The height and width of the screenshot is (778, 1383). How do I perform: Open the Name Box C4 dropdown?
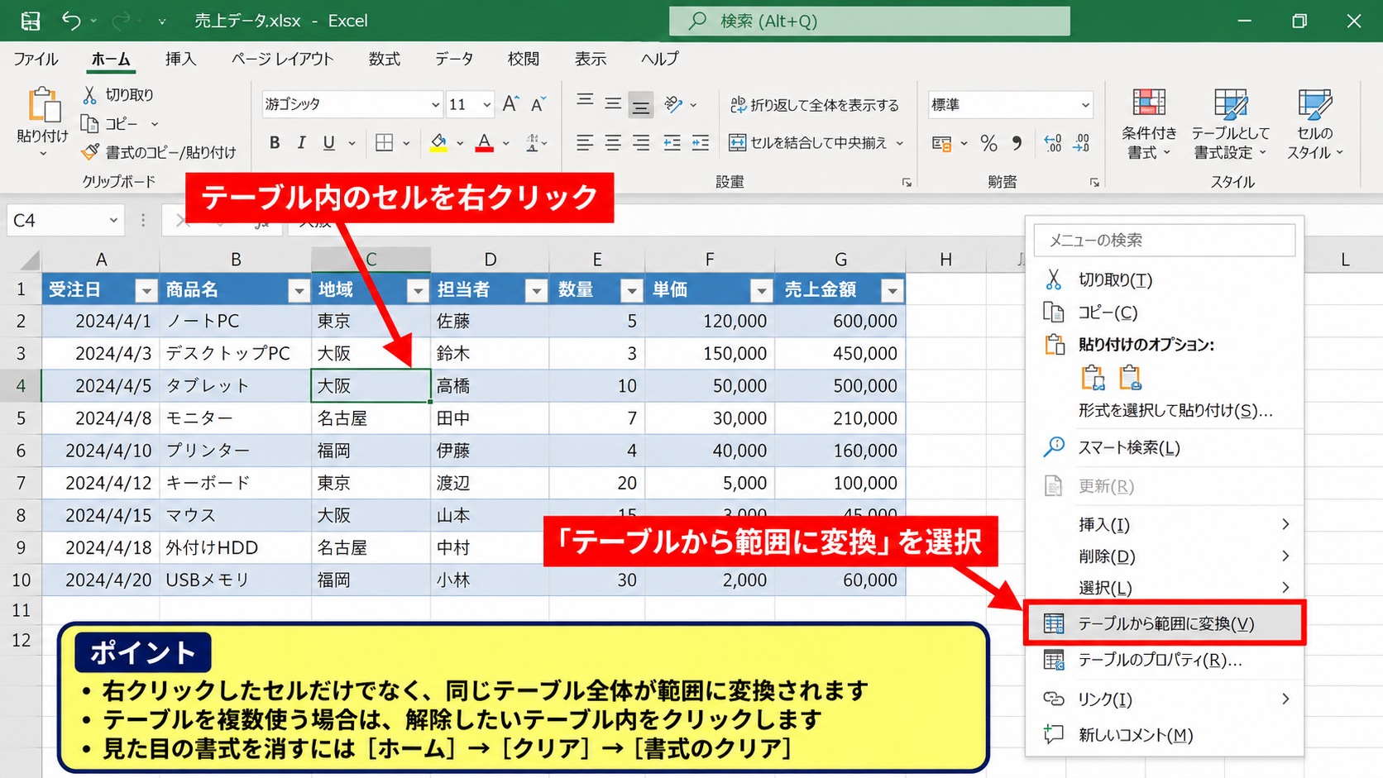point(113,221)
